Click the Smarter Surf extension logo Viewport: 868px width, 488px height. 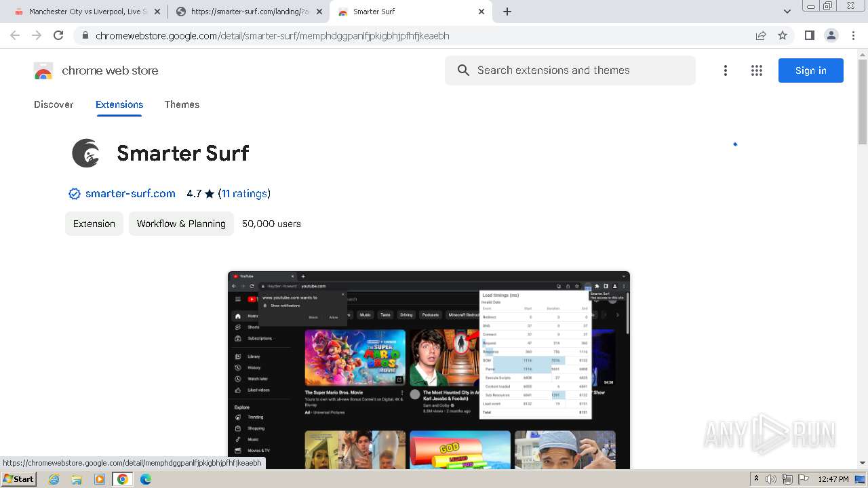[x=86, y=153]
